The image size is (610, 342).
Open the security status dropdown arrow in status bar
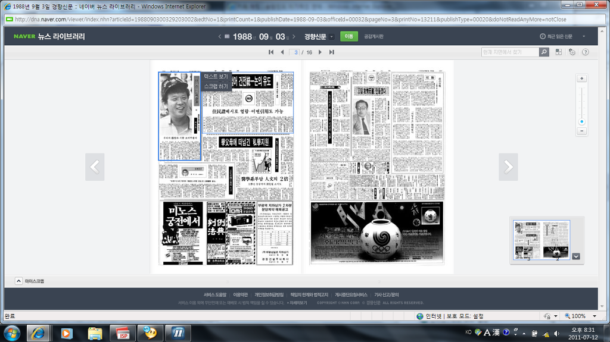click(x=556, y=316)
